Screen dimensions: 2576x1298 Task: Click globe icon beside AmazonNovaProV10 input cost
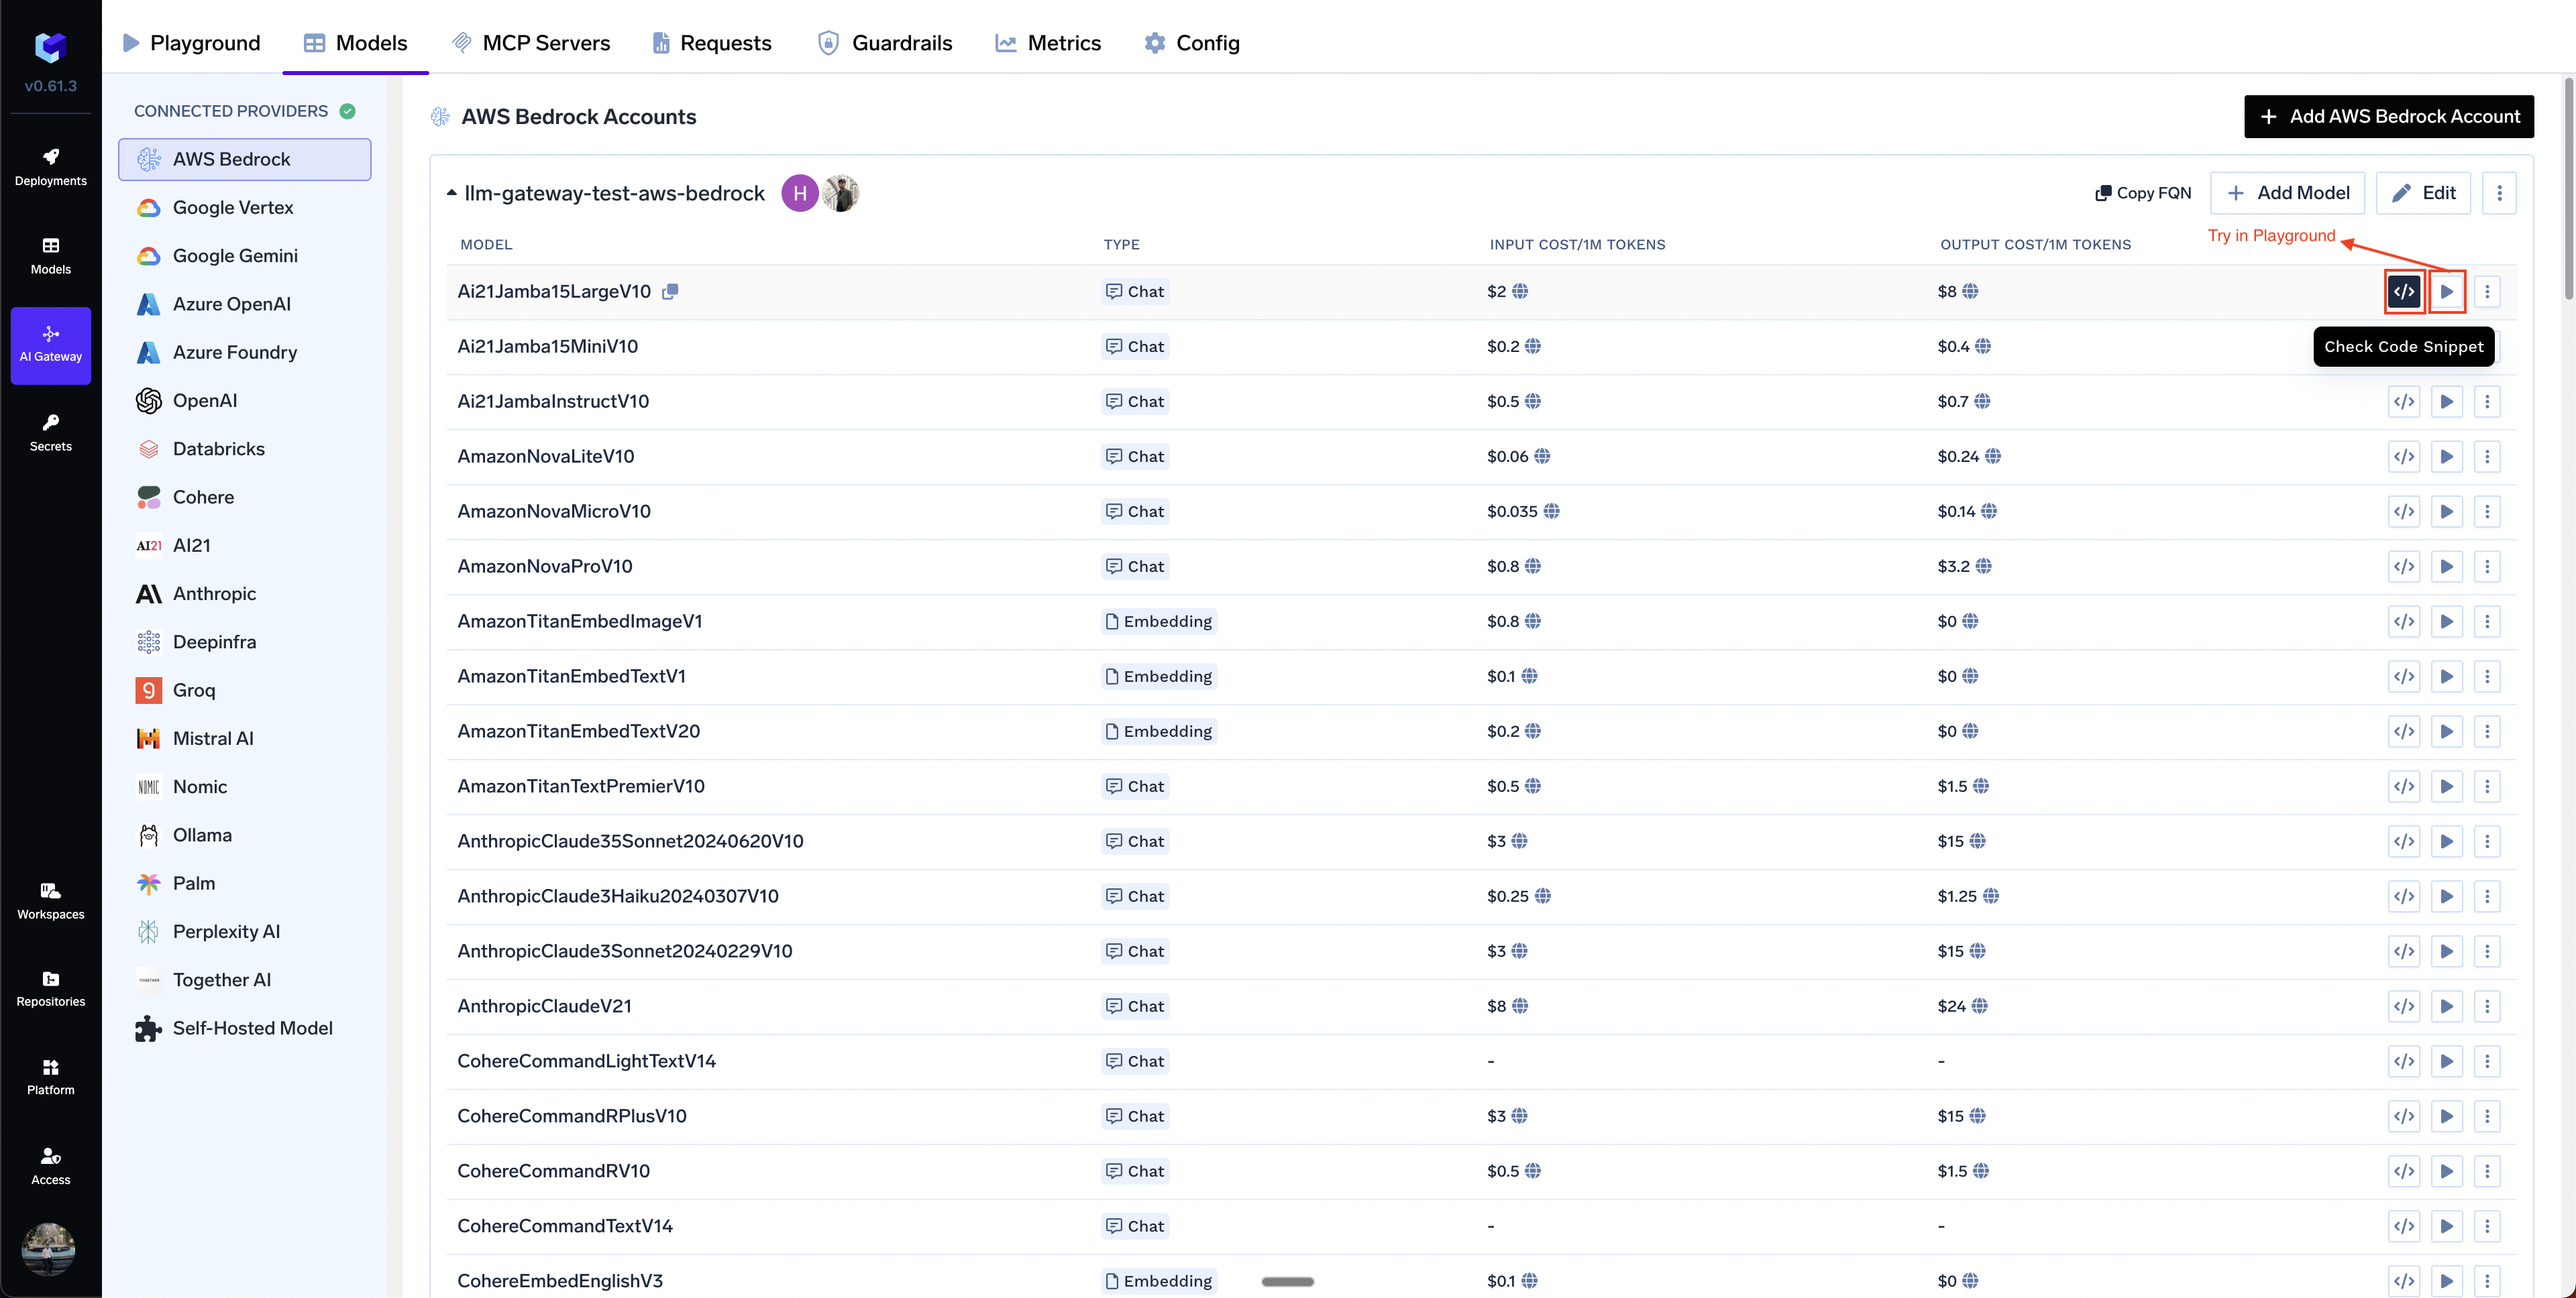pyautogui.click(x=1533, y=567)
